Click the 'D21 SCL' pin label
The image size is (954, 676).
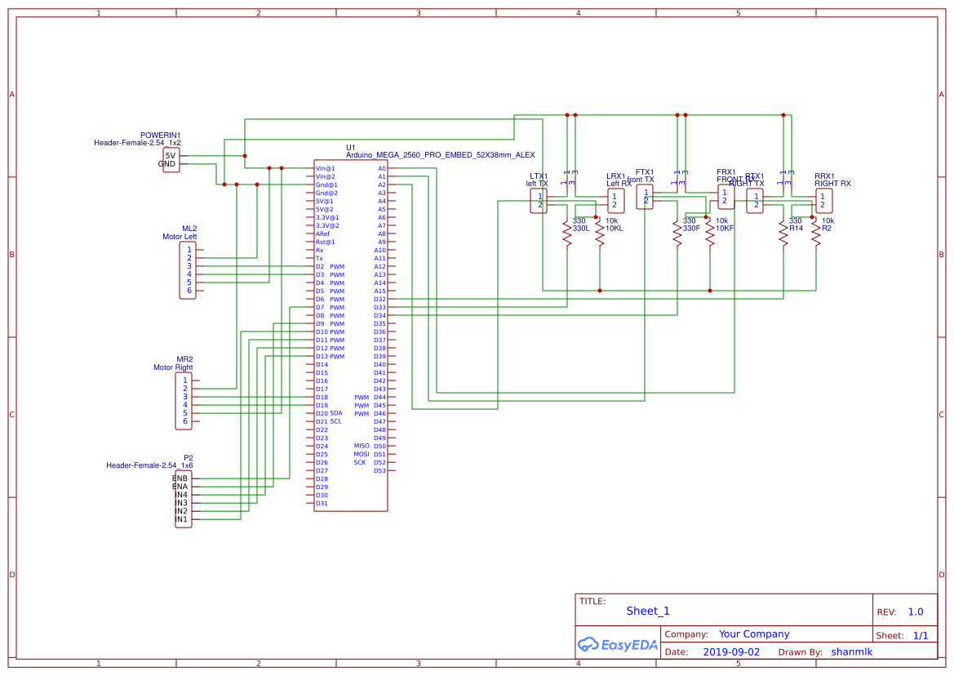[329, 421]
